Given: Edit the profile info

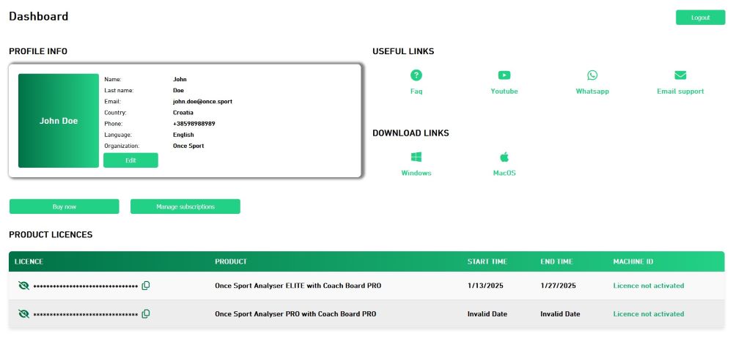Looking at the screenshot, I should [x=130, y=160].
